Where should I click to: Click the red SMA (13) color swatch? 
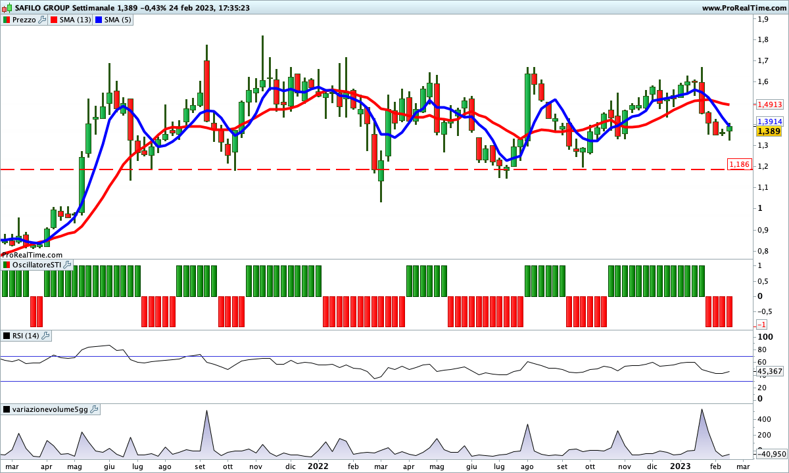tap(54, 20)
